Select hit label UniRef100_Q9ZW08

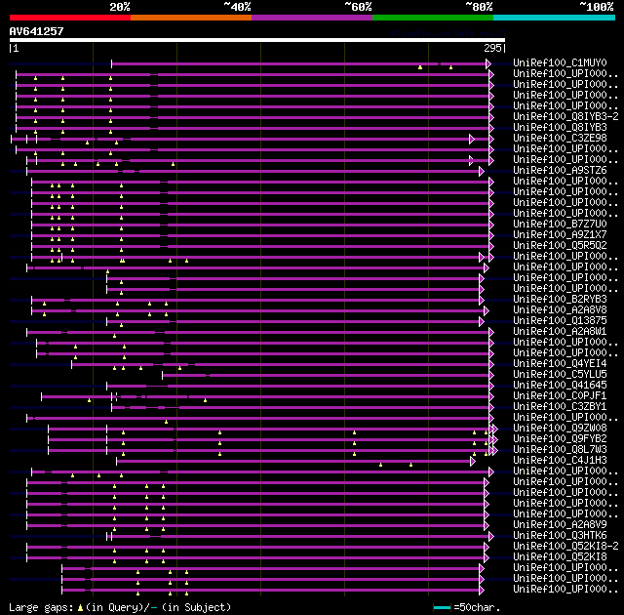560,429
